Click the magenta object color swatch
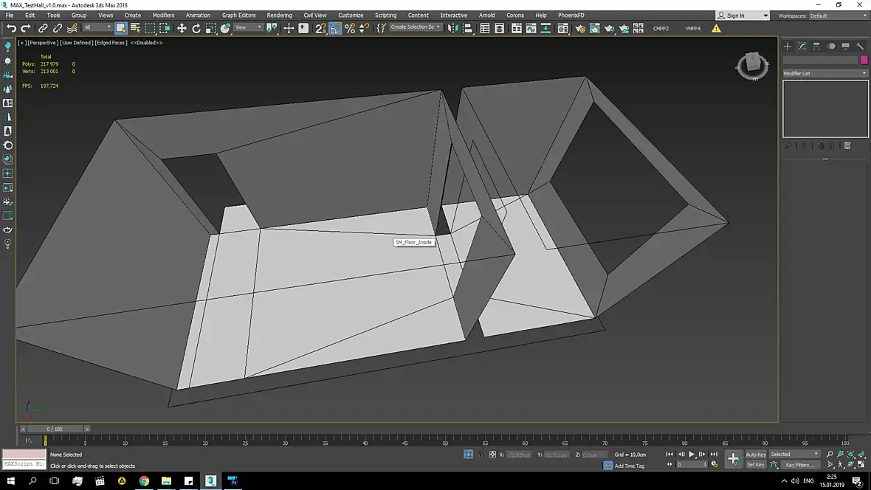 pos(864,60)
